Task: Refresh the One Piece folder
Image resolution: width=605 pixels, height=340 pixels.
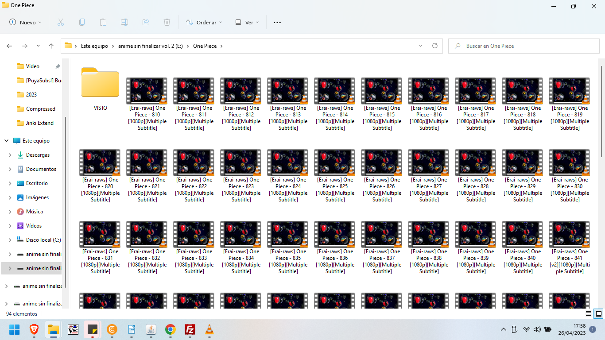Action: (435, 46)
